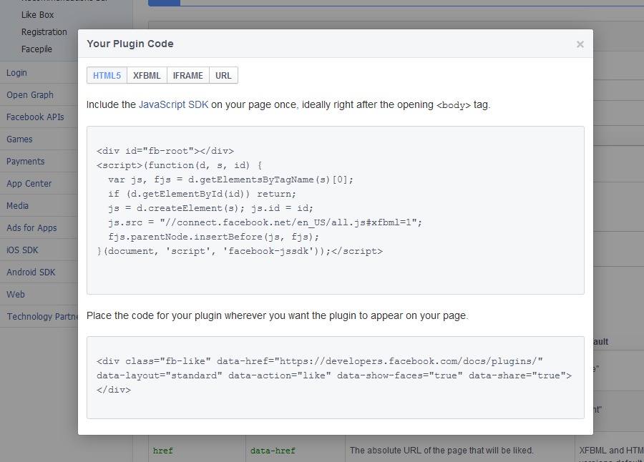
Task: Select Media in the sidebar
Action: pyautogui.click(x=17, y=206)
